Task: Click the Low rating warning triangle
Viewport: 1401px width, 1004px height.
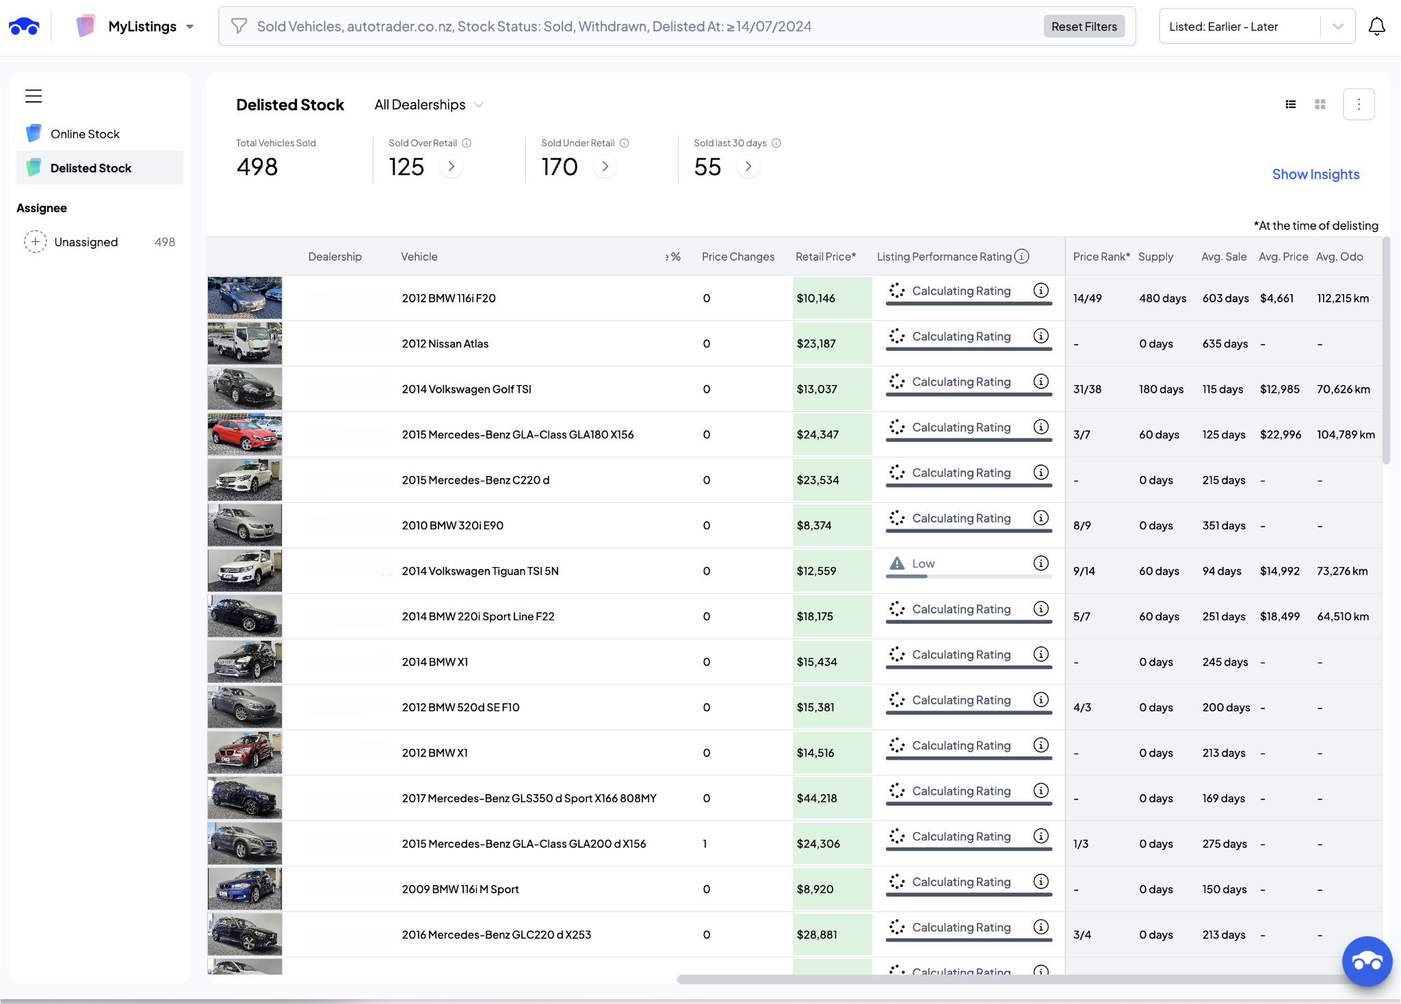Action: pos(897,564)
